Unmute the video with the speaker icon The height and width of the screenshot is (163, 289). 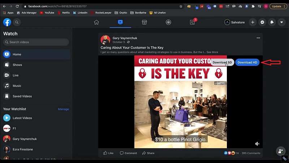coord(257,143)
